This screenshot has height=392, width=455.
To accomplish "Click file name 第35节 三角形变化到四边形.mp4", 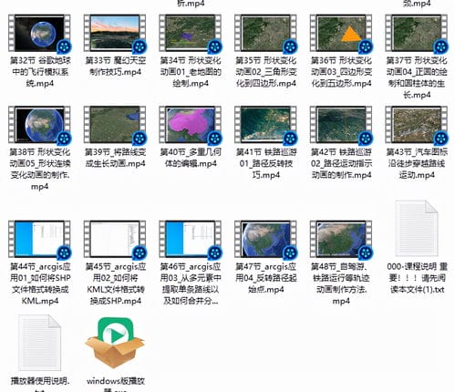I will click(x=266, y=72).
